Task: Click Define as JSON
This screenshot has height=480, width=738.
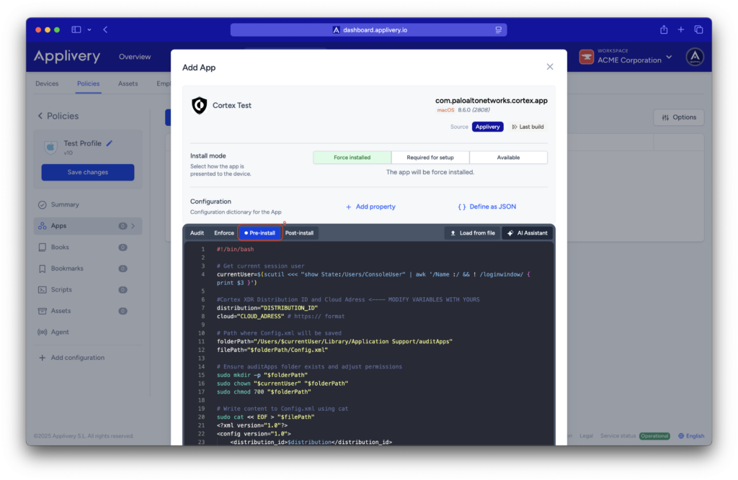Action: tap(487, 207)
